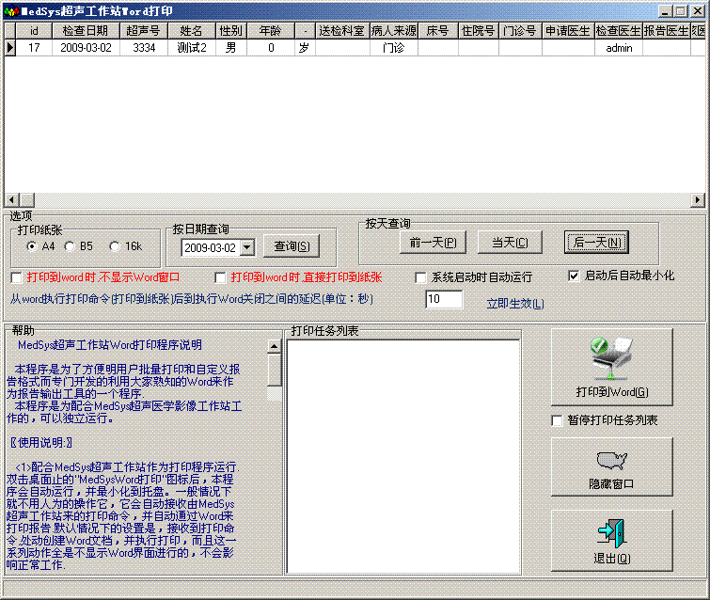710x600 pixels.
Task: Click the left arrow of the grid horizontal scrollbar
Action: coord(11,199)
